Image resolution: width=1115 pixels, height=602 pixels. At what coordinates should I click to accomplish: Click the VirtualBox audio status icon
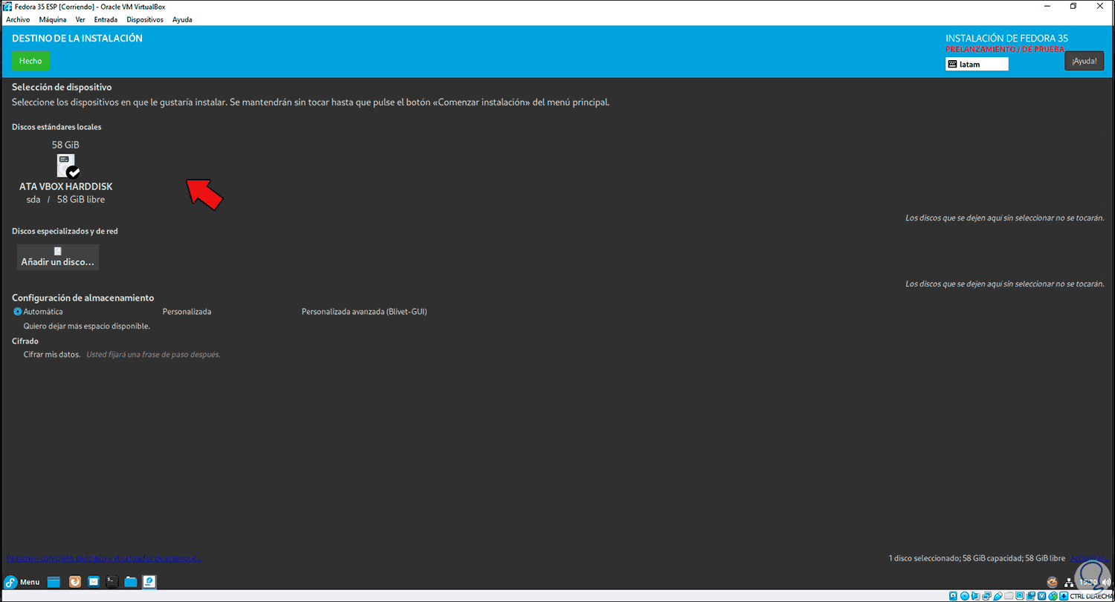pyautogui.click(x=975, y=596)
